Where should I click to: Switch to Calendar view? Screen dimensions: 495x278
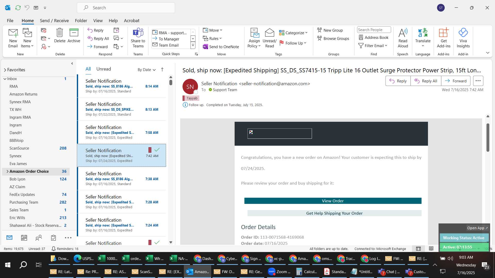(24, 238)
